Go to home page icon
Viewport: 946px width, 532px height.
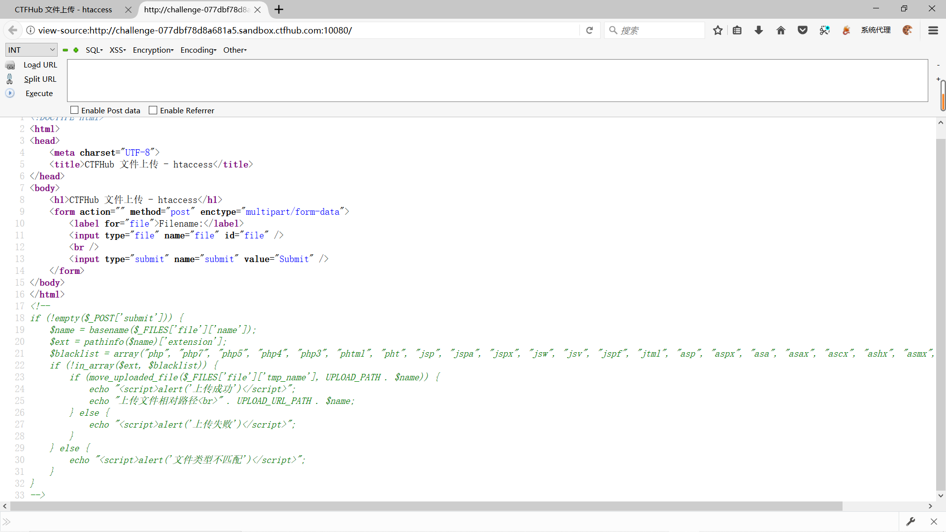pos(780,31)
